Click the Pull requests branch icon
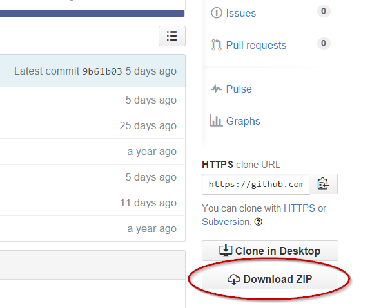This screenshot has height=308, width=381. click(x=216, y=45)
